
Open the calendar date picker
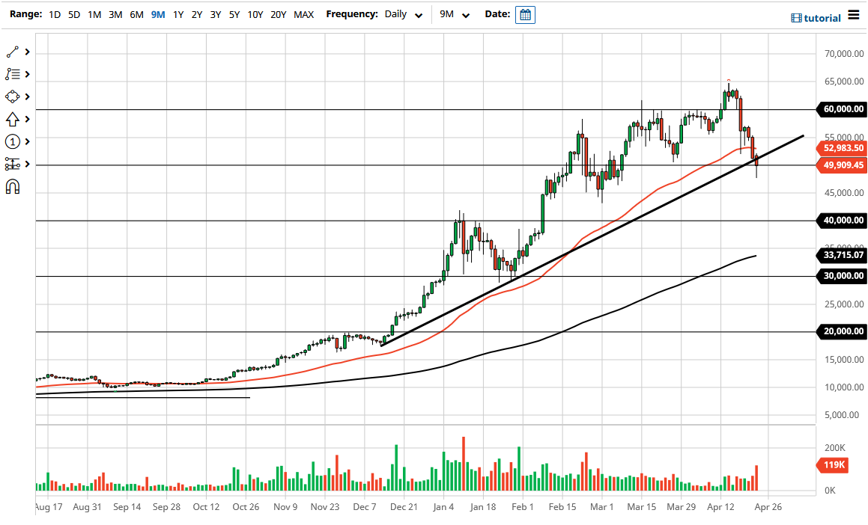[x=524, y=14]
